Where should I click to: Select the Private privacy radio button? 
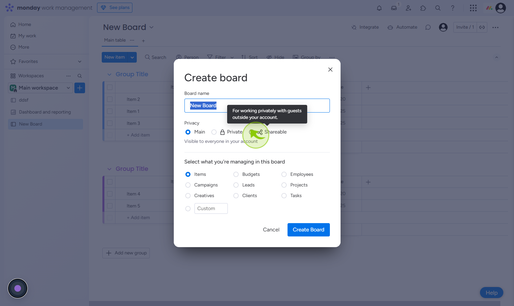click(x=214, y=132)
